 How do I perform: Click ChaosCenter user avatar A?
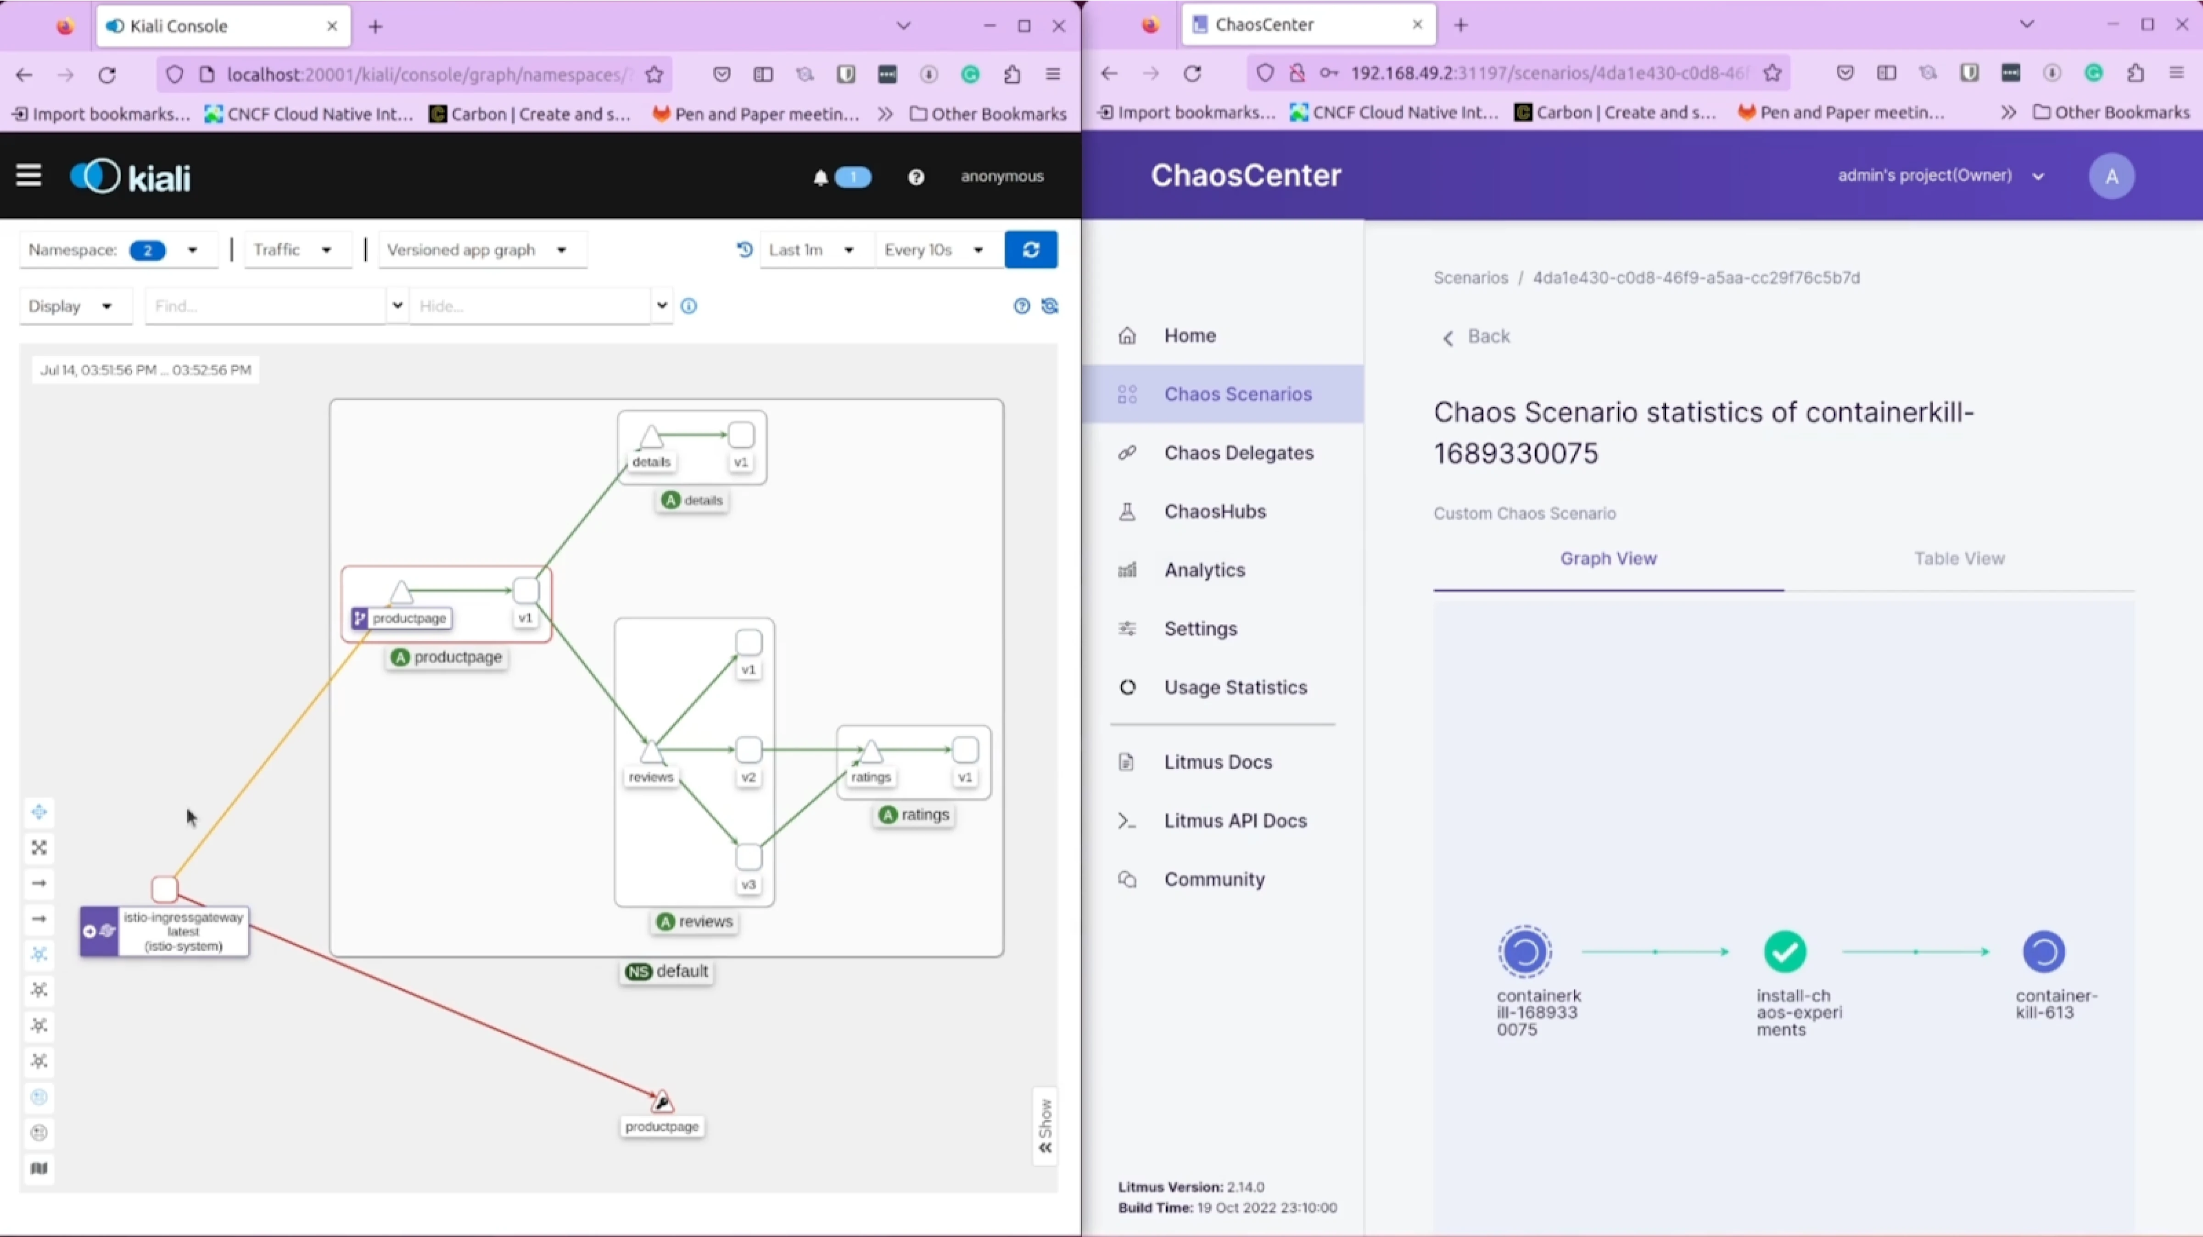pos(2111,176)
